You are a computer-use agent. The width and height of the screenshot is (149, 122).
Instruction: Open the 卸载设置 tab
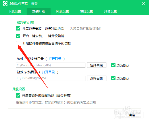coord(63,11)
